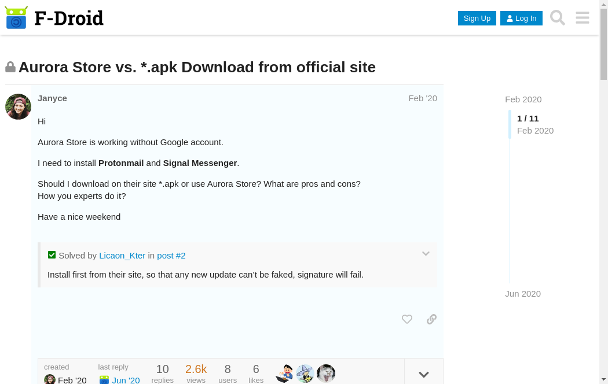608x384 pixels.
Task: Expand the solved answer quote
Action: point(426,254)
